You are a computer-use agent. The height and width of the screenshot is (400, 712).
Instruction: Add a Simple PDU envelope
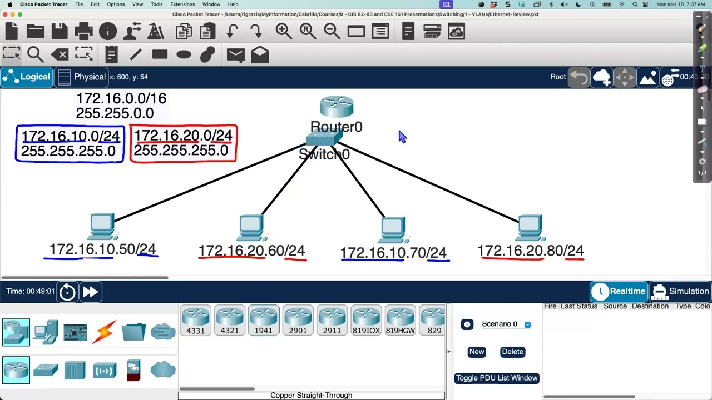(x=235, y=54)
